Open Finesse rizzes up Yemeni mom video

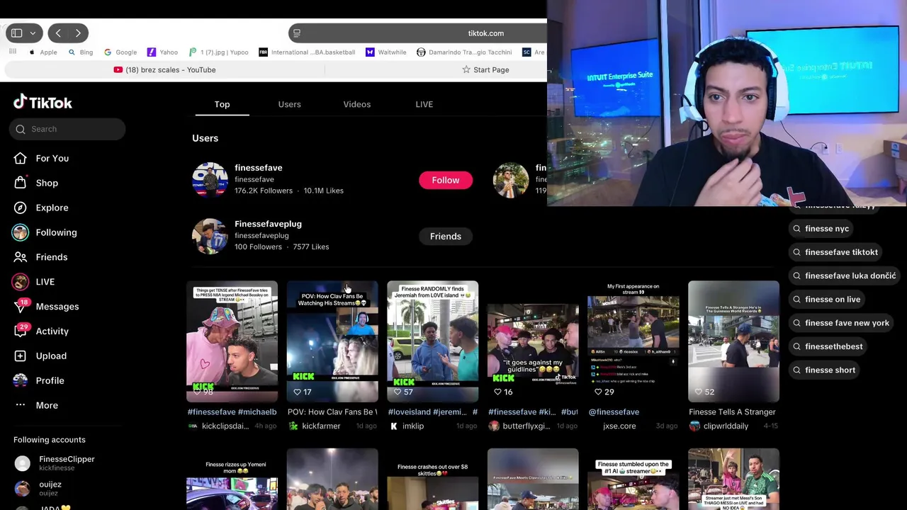(x=232, y=479)
